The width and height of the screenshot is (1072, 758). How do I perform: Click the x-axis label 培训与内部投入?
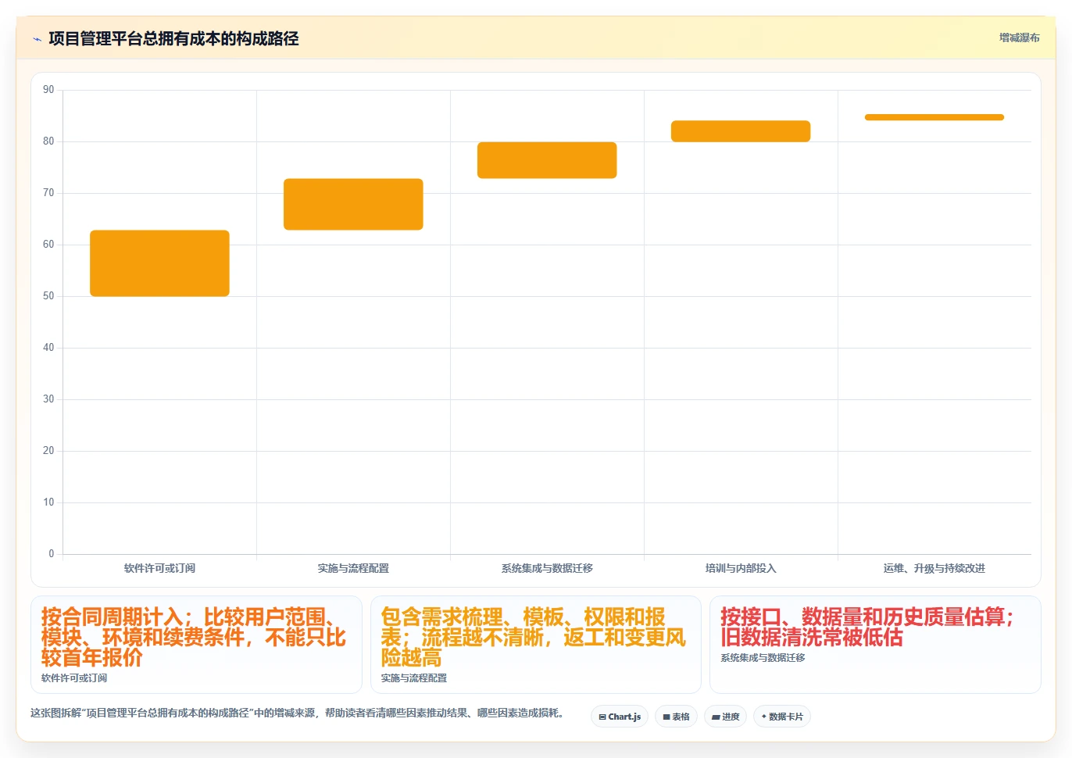click(741, 568)
